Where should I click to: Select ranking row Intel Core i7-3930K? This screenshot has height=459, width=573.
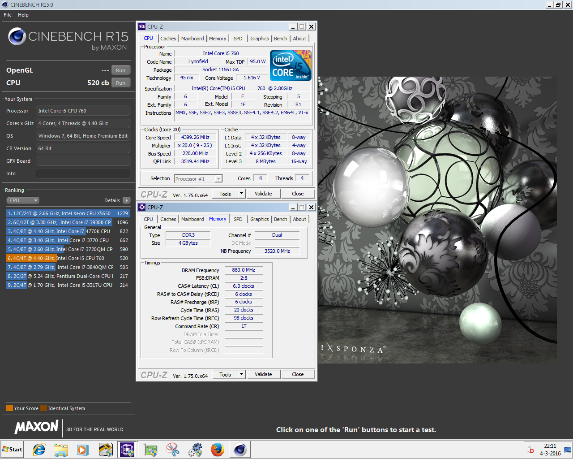68,222
